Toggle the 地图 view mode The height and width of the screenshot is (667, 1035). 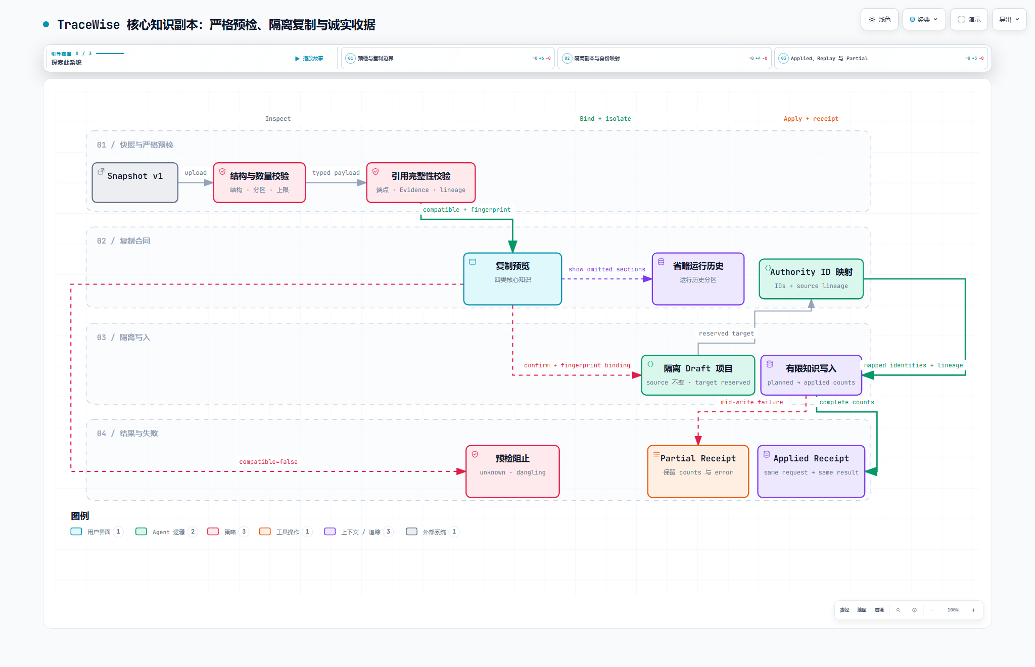click(x=862, y=610)
